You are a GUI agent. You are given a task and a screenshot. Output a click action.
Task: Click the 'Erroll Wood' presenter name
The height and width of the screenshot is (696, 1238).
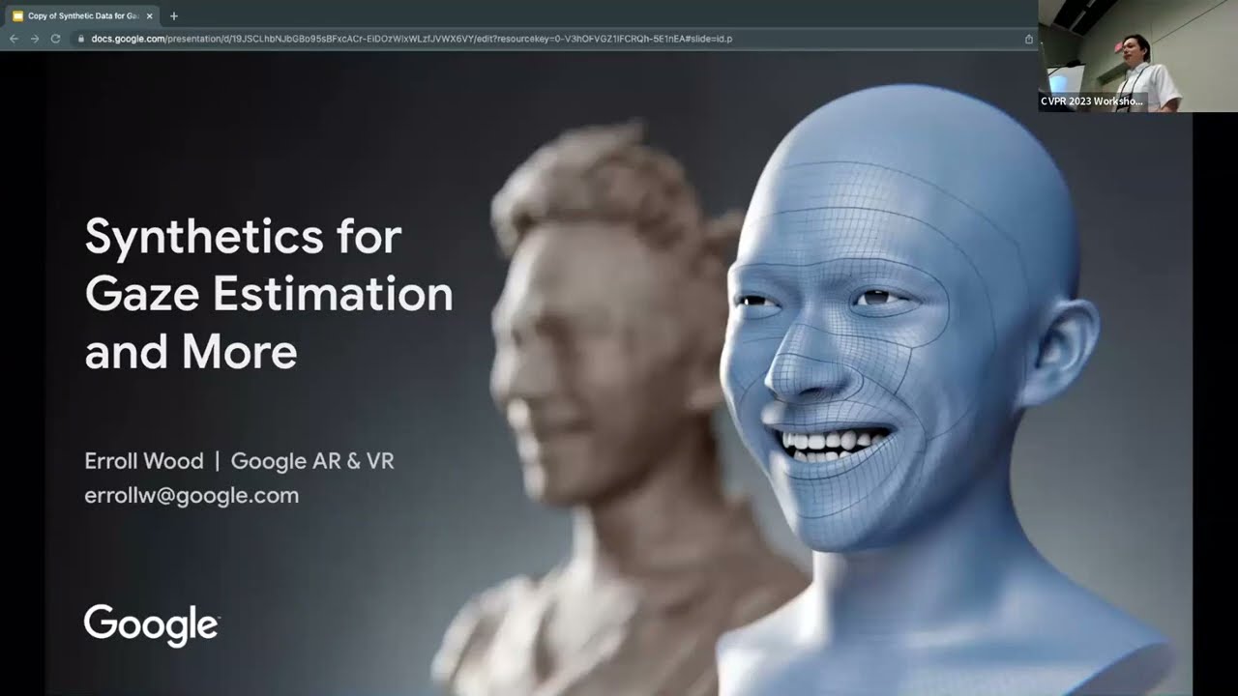(144, 461)
